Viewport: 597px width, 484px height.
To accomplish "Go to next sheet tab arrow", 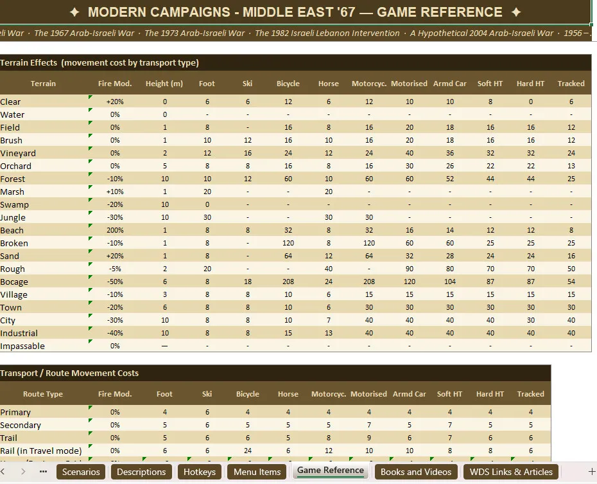I will pyautogui.click(x=23, y=472).
